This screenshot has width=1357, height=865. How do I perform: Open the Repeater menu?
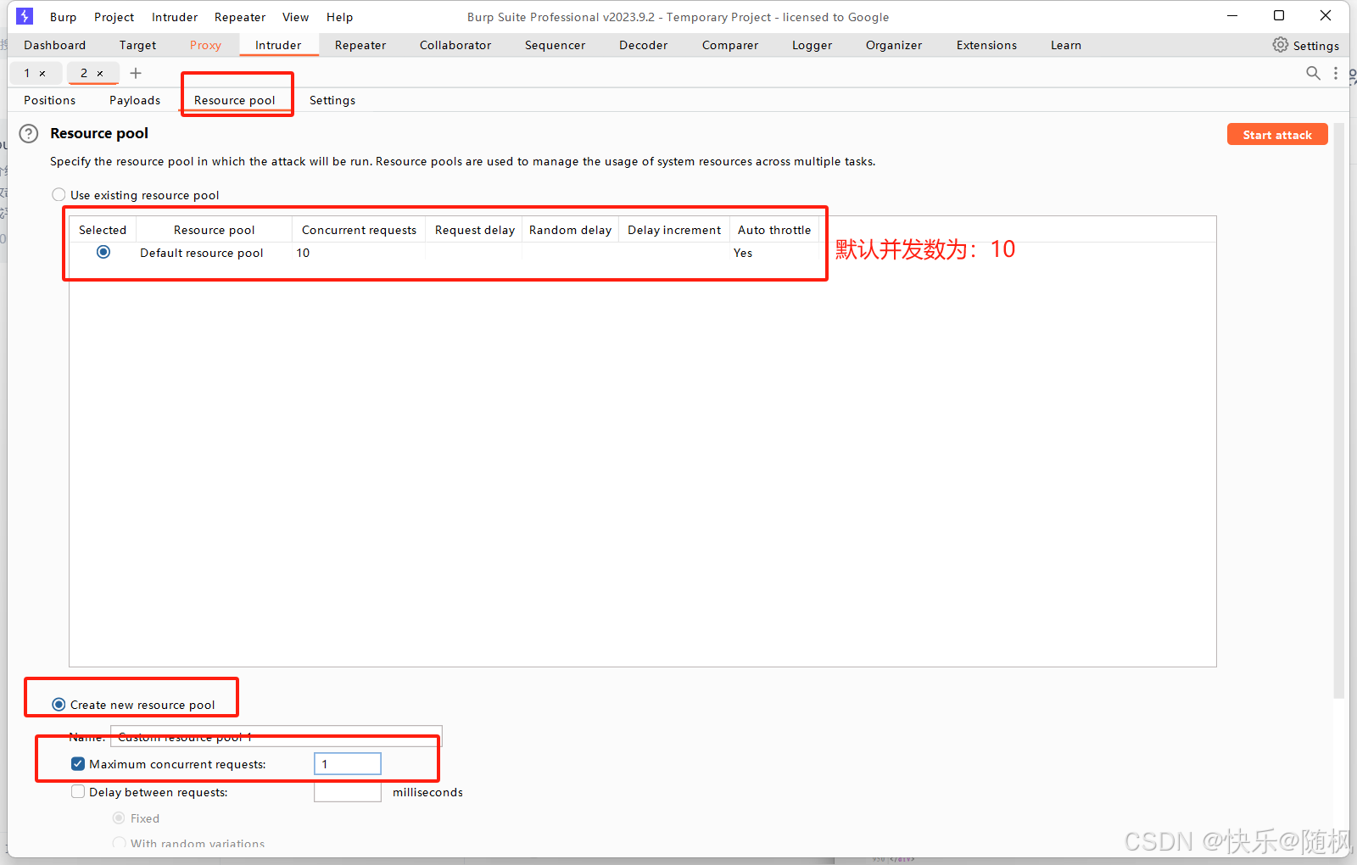(240, 17)
